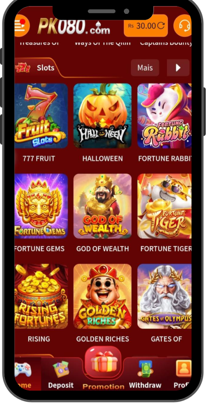Launch the 777 Fruit Slots game
This screenshot has width=206, height=413.
pos(41,116)
